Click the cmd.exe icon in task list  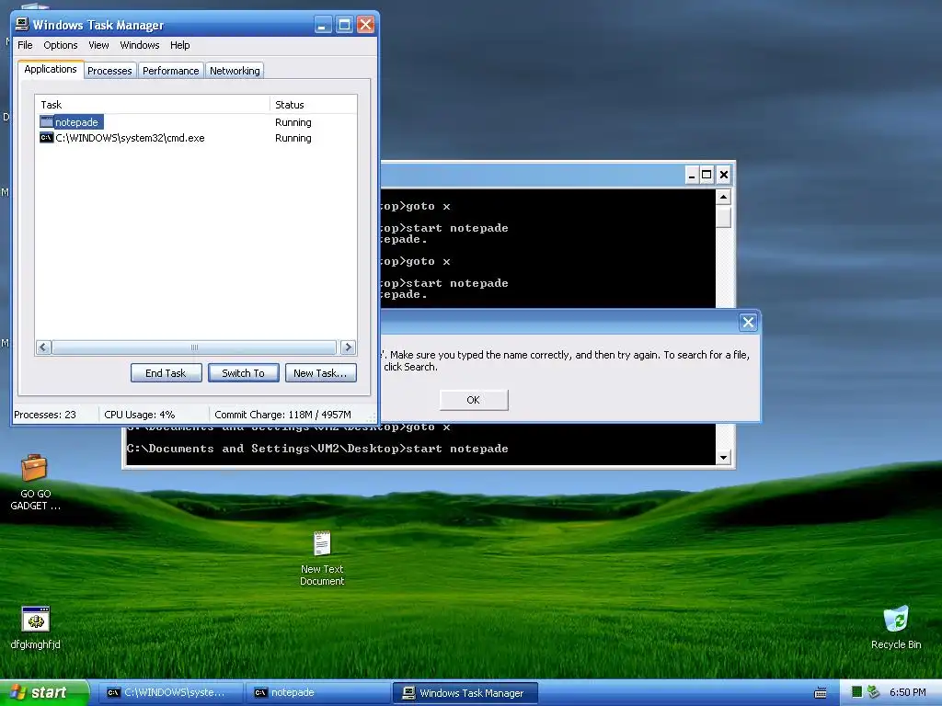pyautogui.click(x=46, y=138)
